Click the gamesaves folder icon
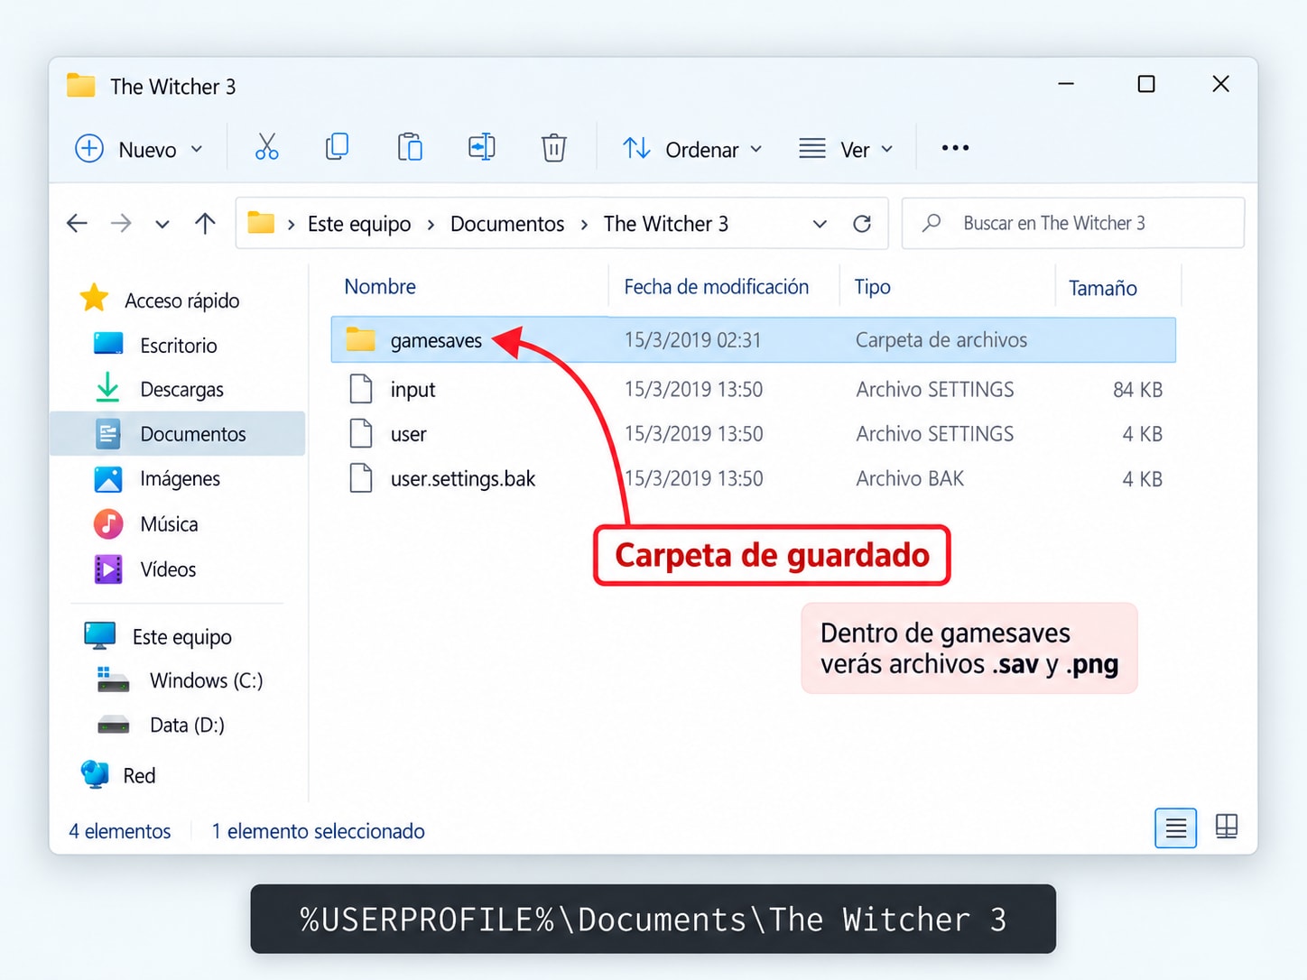 pyautogui.click(x=361, y=339)
